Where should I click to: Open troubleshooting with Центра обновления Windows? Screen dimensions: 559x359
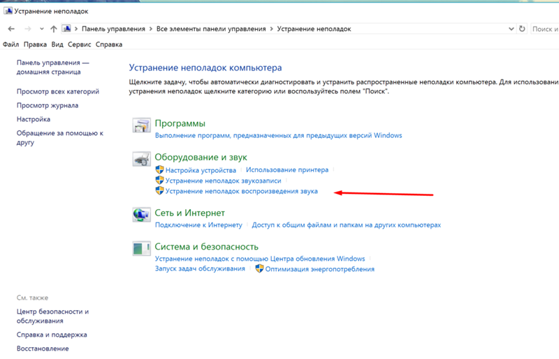click(260, 259)
